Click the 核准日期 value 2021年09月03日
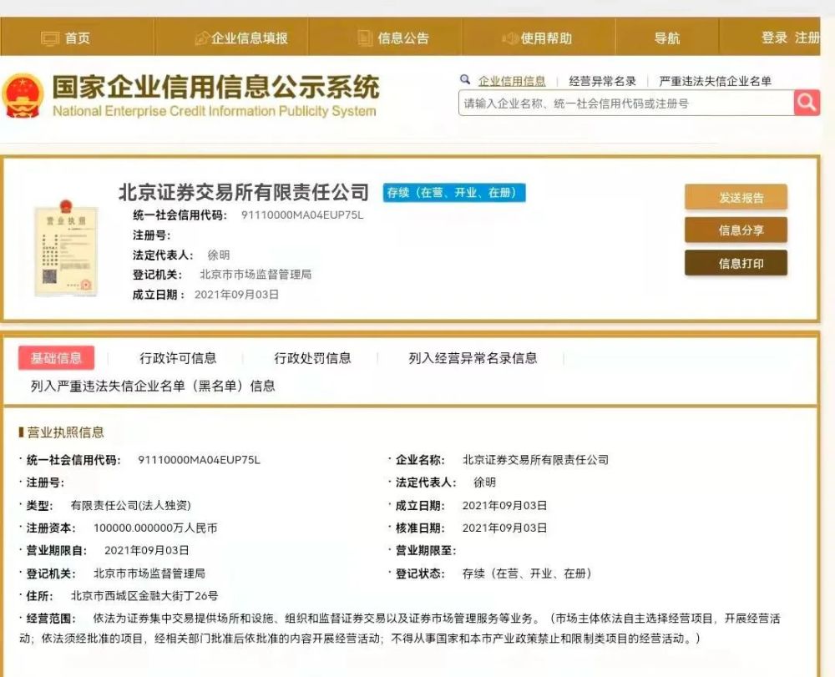 [505, 528]
